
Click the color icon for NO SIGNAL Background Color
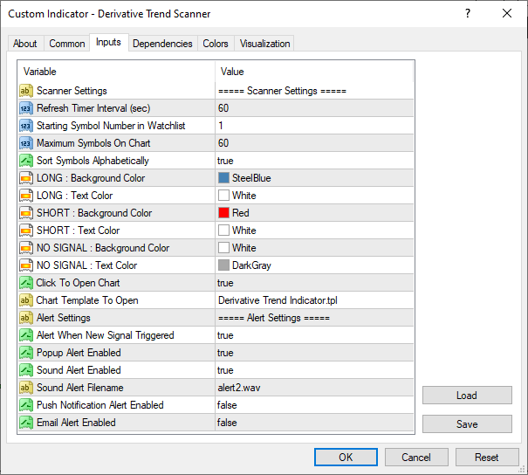[26, 248]
